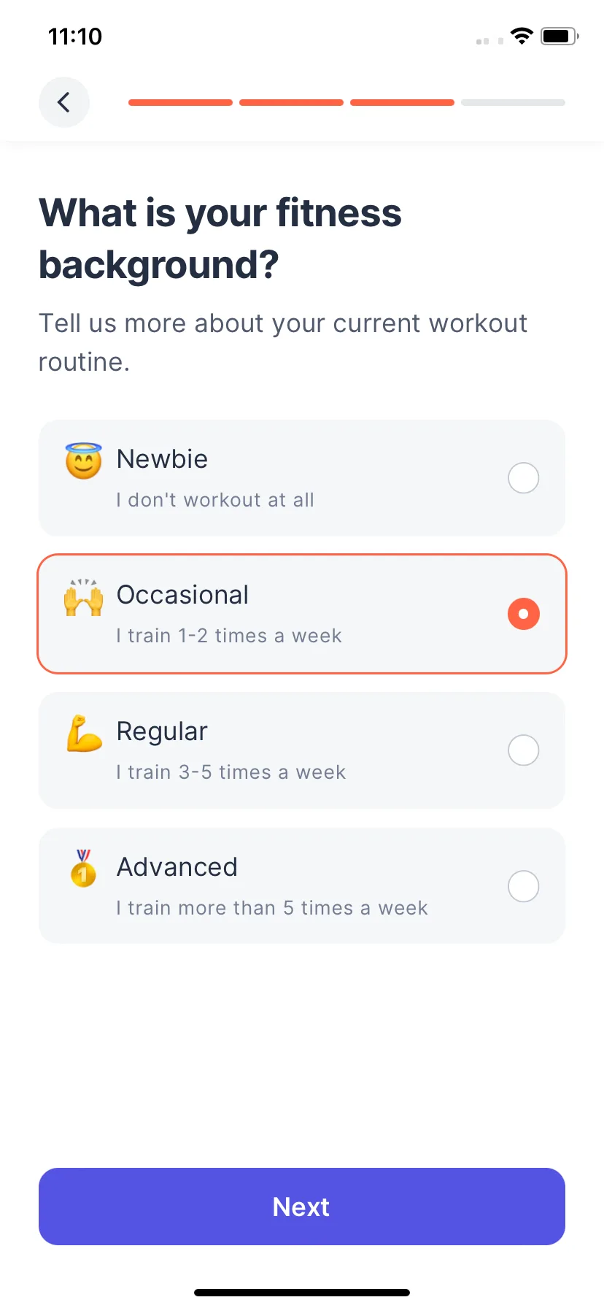Tap the gold medal emoji for Advanced
The width and height of the screenshot is (604, 1308).
click(83, 868)
